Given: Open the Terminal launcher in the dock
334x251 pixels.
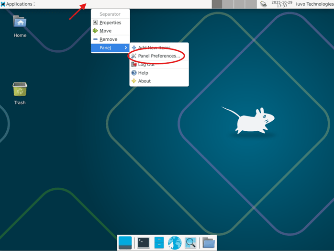Looking at the screenshot, I should 143,243.
